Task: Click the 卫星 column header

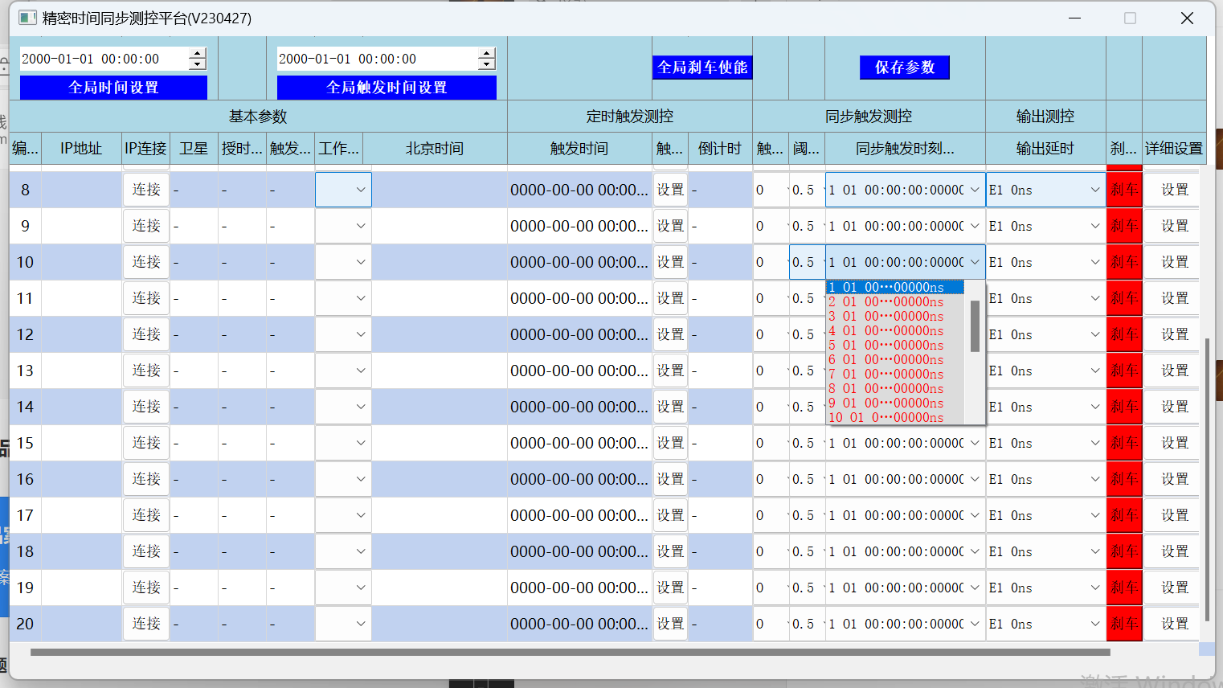Action: 194,149
